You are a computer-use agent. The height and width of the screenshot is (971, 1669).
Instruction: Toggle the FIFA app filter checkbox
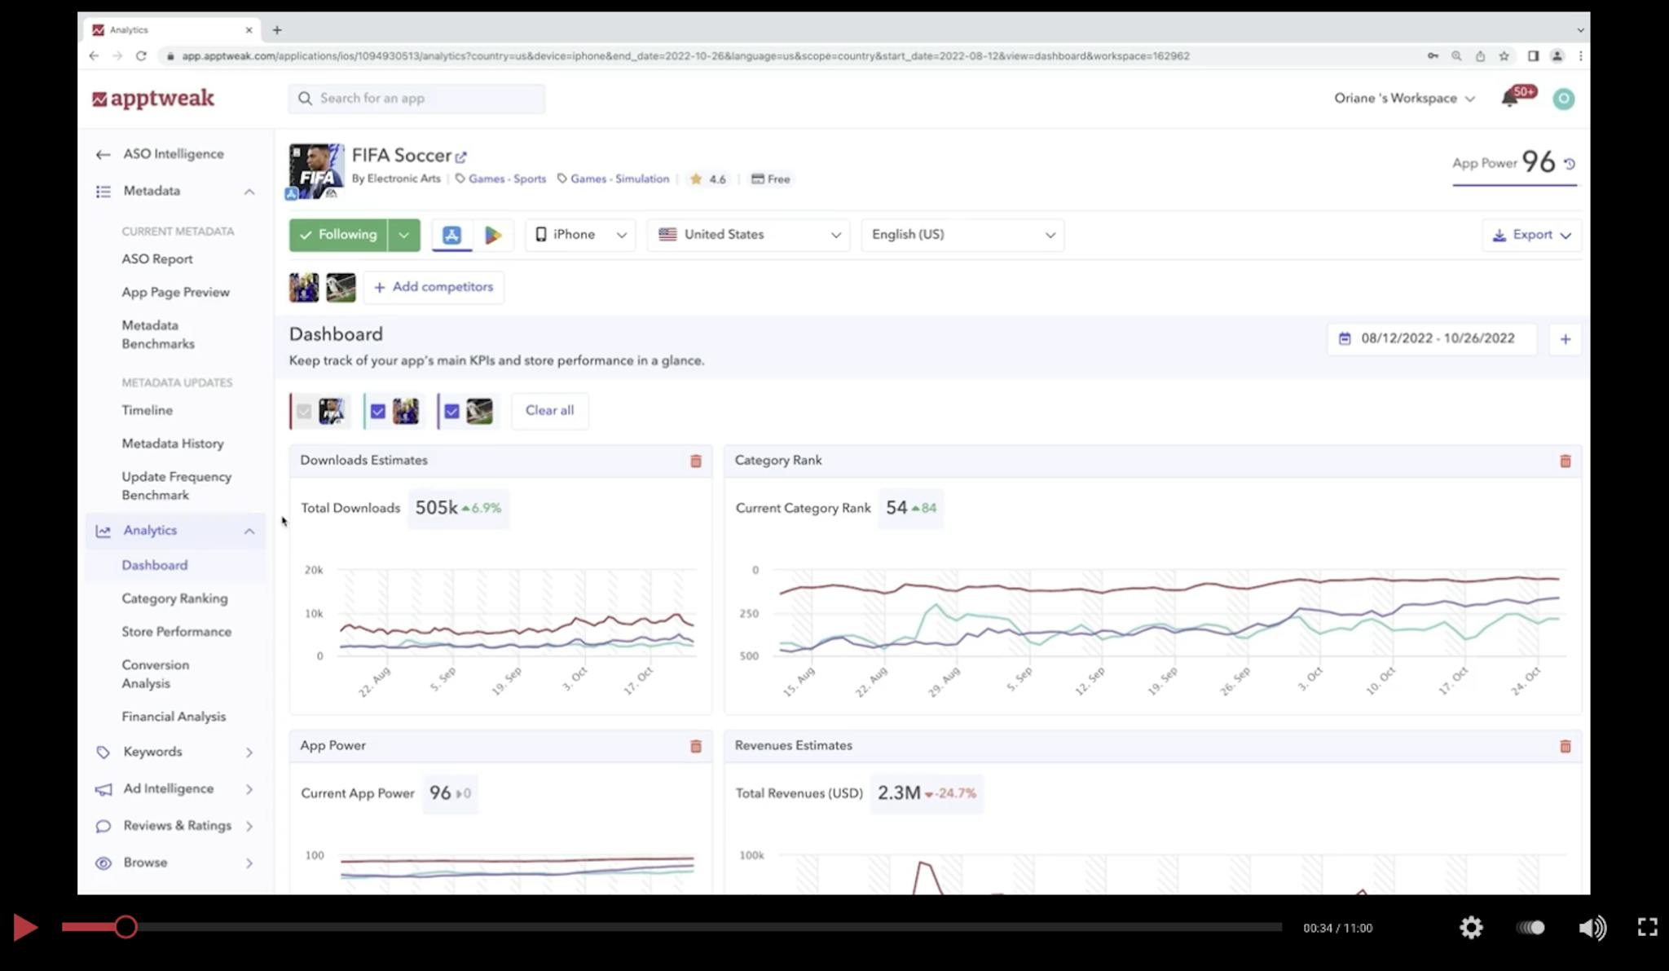[x=305, y=411]
